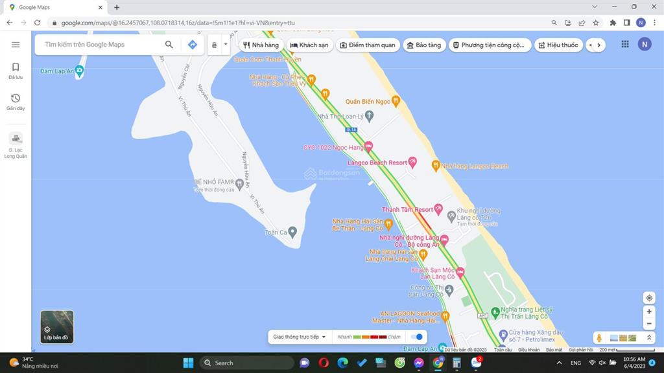The width and height of the screenshot is (664, 373).
Task: Select the Quán Biển Ngọc restaurant pin
Action: [x=396, y=101]
